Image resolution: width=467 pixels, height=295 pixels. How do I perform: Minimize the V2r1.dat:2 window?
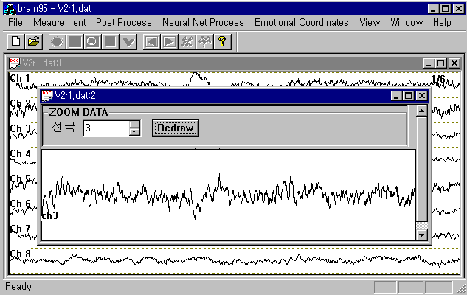[x=396, y=96]
